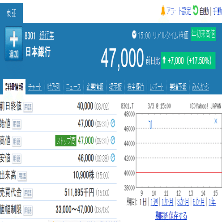Open the ニュース tab
Viewport: 222px width, 222px height.
point(73,87)
